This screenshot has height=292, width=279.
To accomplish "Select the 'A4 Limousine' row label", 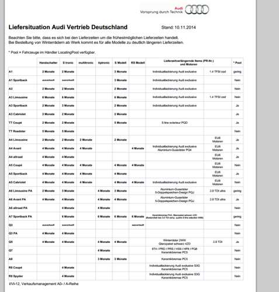I will pos(18,140).
